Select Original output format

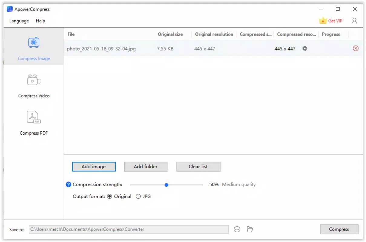pyautogui.click(x=119, y=196)
